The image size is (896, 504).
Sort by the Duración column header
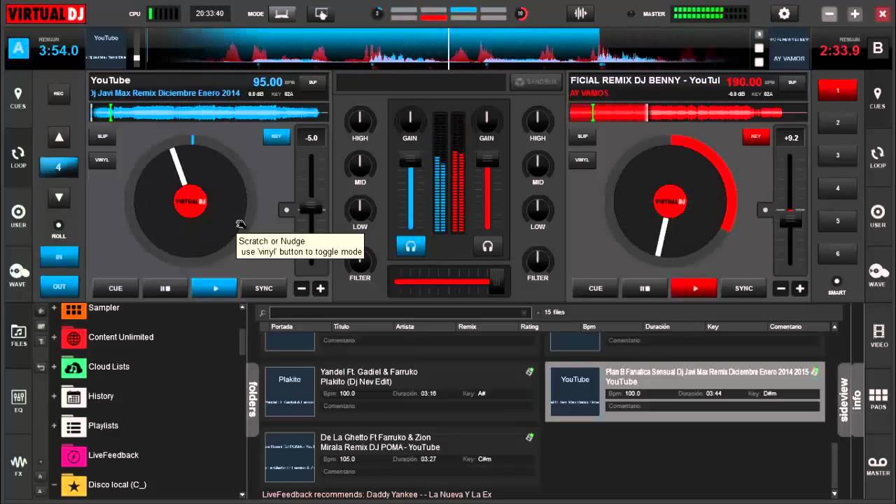tap(657, 327)
